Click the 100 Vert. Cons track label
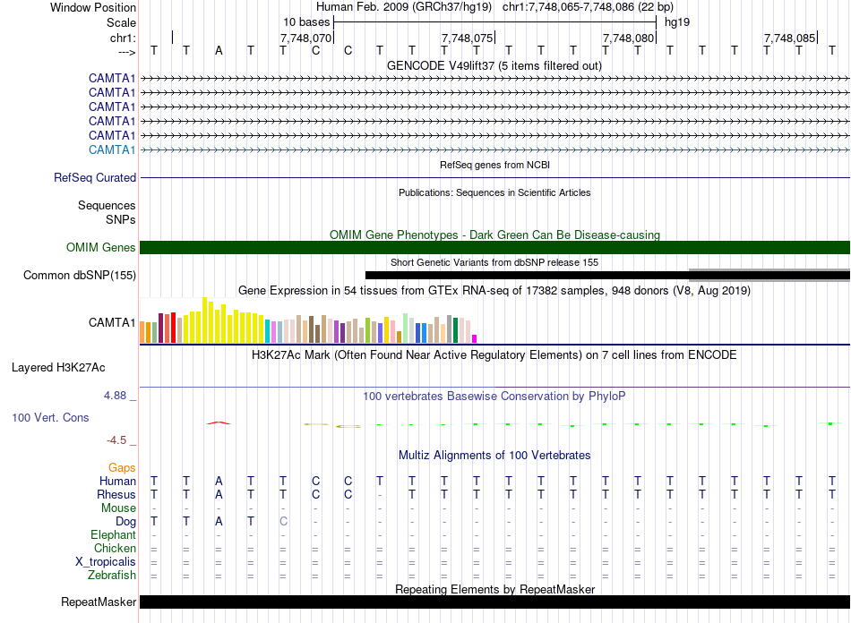 [x=50, y=418]
